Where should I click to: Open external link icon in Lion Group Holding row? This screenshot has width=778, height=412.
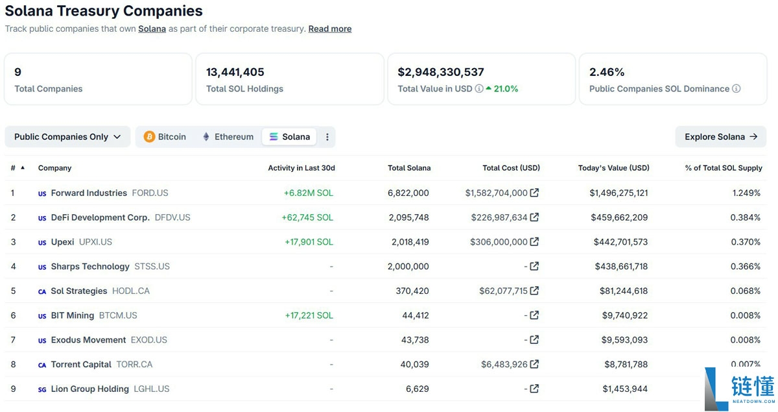click(534, 389)
